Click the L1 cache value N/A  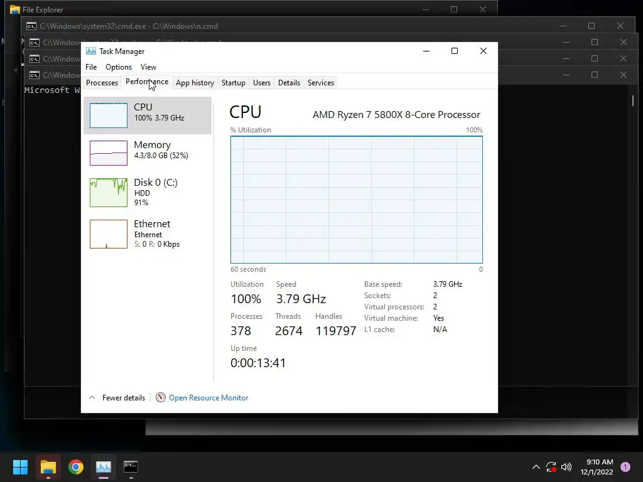(x=440, y=329)
